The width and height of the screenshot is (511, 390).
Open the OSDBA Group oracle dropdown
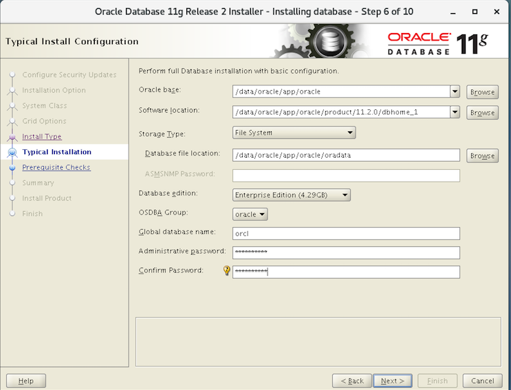click(x=250, y=215)
